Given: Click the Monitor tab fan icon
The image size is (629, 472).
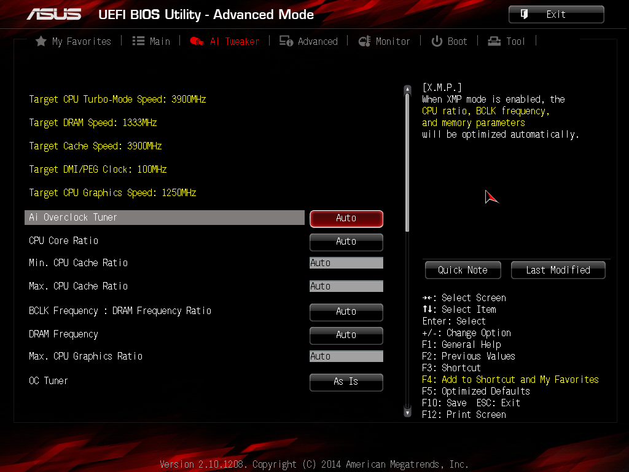Looking at the screenshot, I should click(x=365, y=41).
